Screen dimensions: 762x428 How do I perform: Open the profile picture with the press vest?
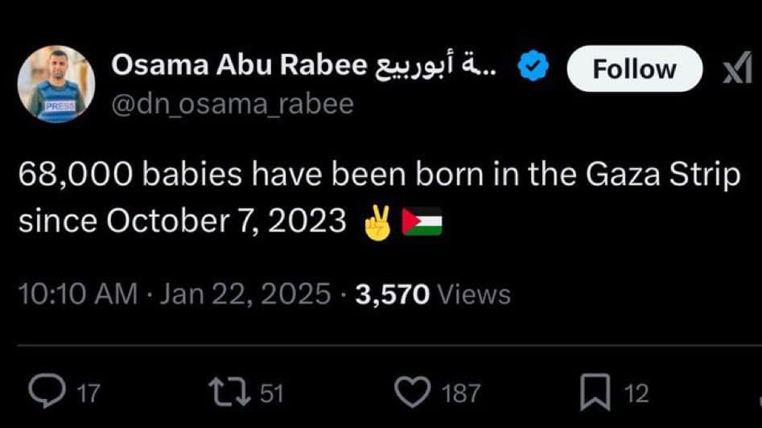56,84
